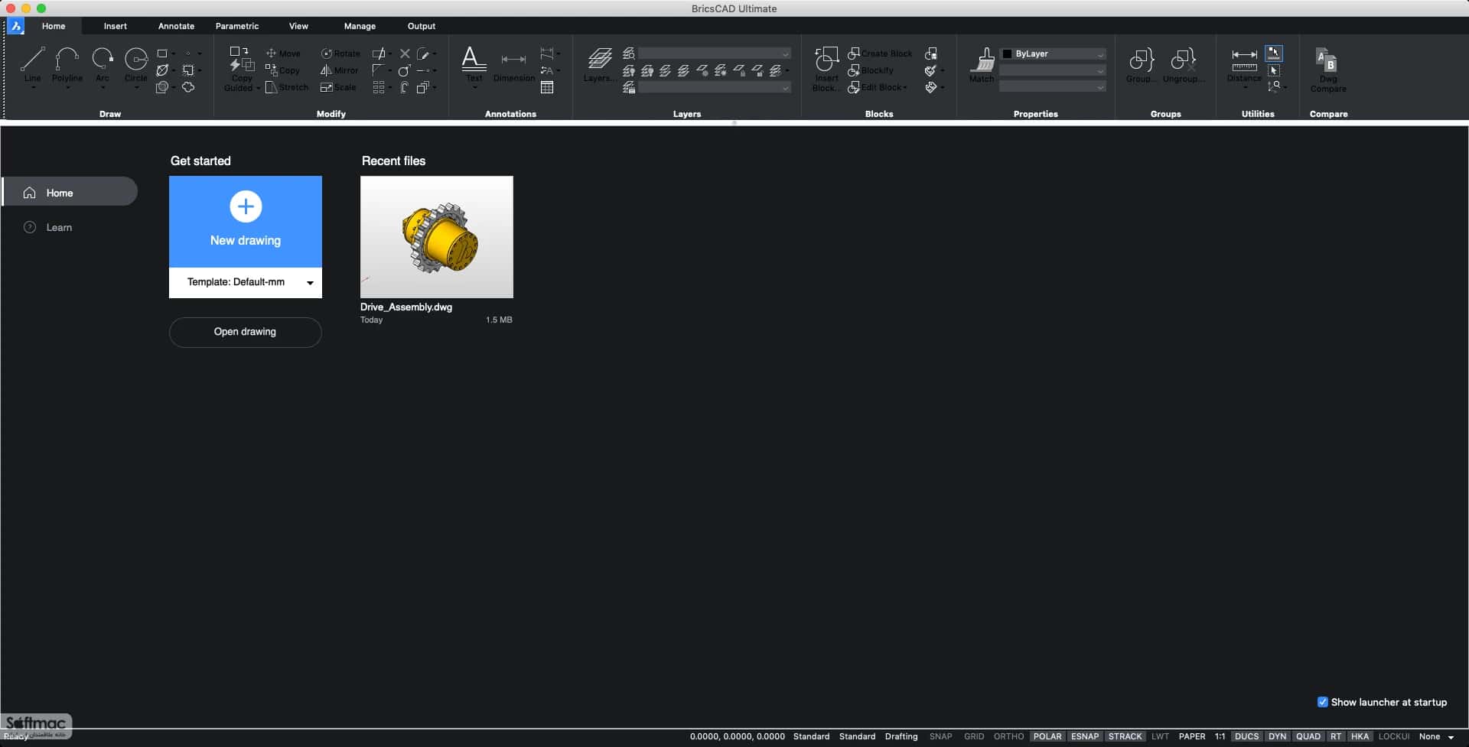1469x747 pixels.
Task: Open the Output ribbon tab
Action: coord(422,26)
